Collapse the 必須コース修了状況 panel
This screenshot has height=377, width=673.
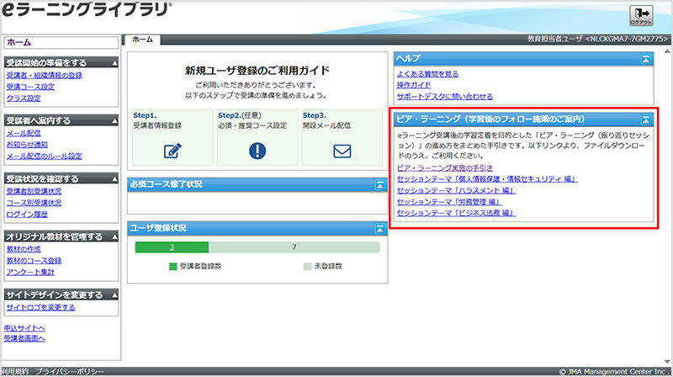coord(380,183)
